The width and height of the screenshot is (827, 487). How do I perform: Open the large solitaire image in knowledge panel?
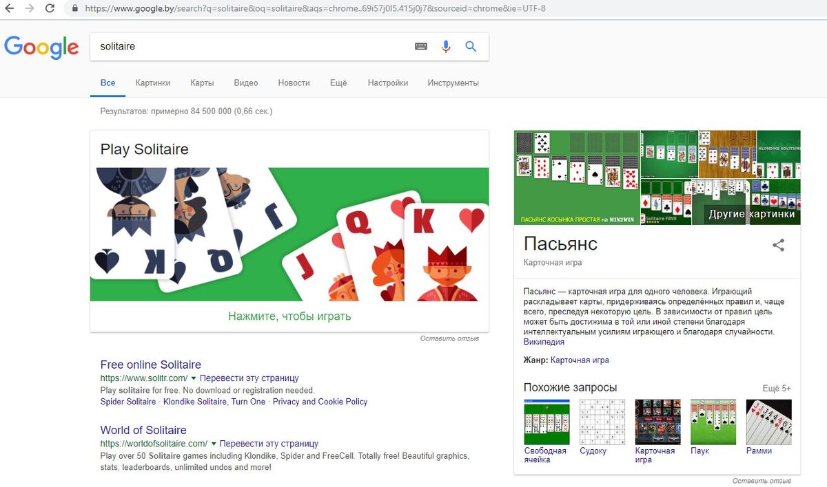(577, 177)
